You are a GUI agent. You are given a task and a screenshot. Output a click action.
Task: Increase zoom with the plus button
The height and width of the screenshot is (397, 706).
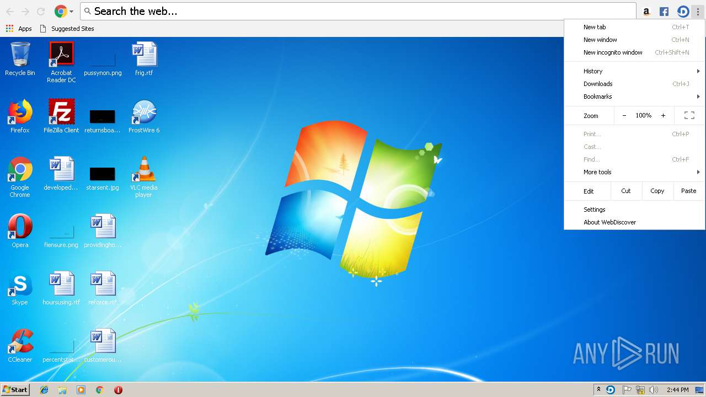point(663,116)
